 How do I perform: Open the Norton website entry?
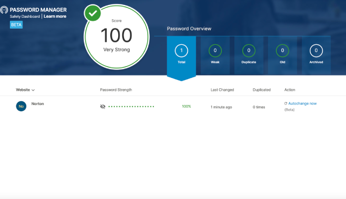click(38, 103)
